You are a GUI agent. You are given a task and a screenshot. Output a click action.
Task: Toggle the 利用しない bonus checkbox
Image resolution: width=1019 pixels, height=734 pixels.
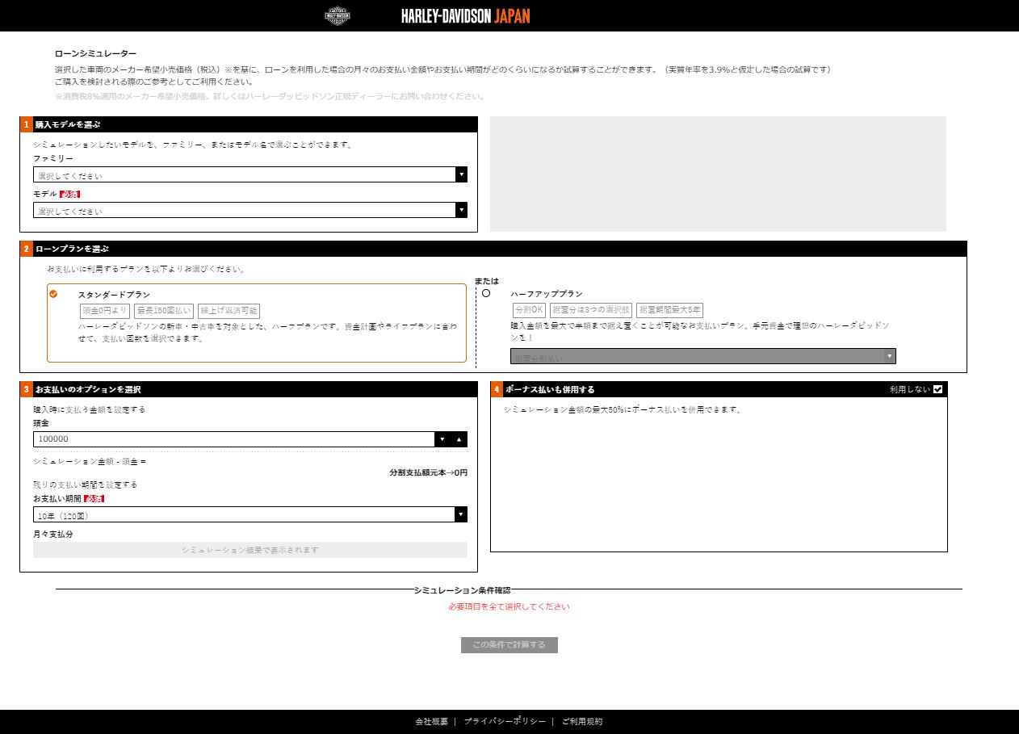tap(937, 389)
